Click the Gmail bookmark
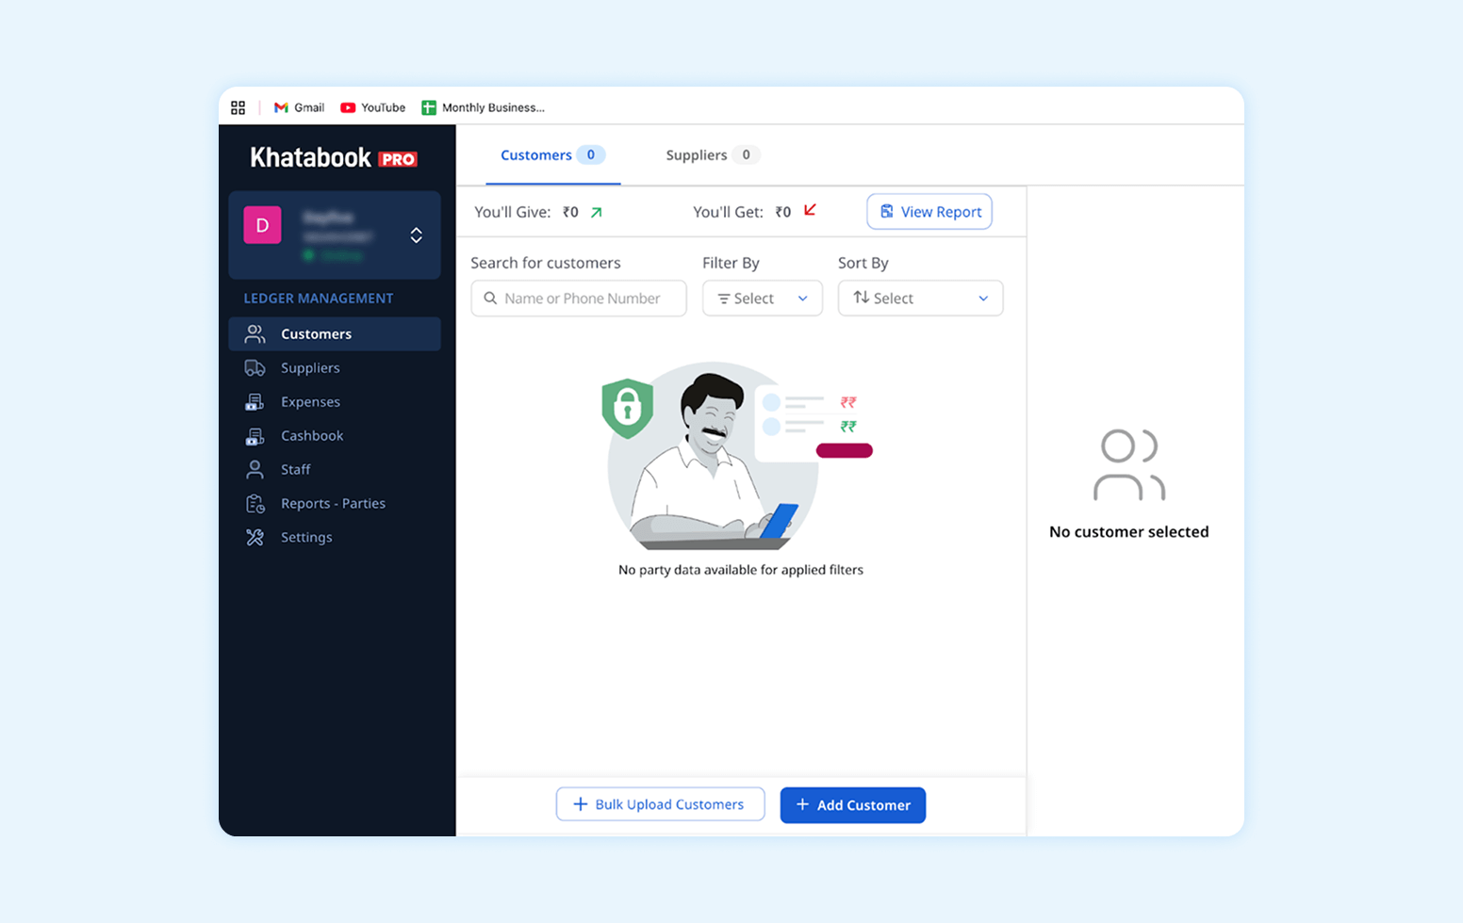The image size is (1463, 923). tap(300, 107)
